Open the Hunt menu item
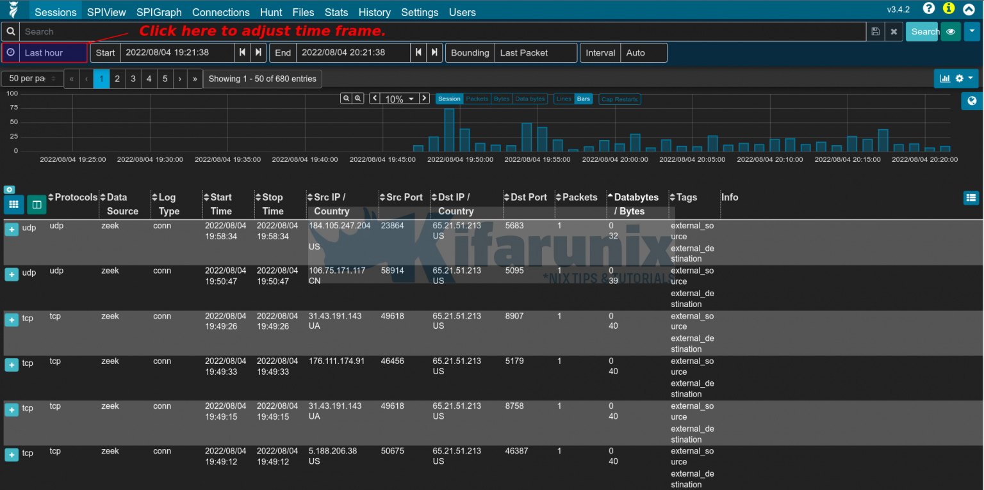This screenshot has height=490, width=984. coord(271,12)
